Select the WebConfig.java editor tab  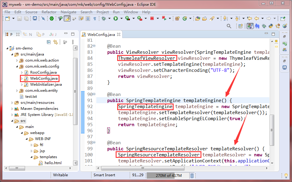pos(101,35)
